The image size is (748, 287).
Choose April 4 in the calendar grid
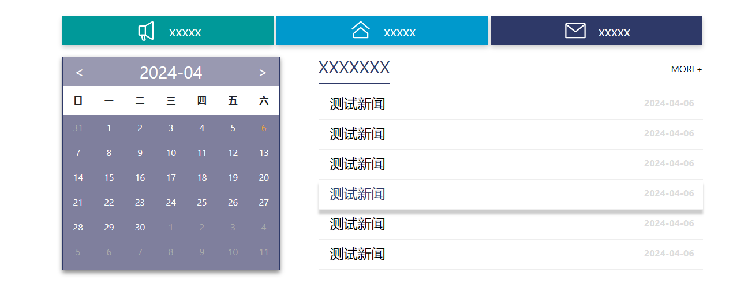[x=202, y=128]
